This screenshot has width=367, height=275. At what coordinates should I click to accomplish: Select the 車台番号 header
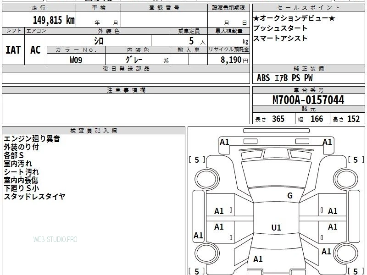(x=308, y=90)
